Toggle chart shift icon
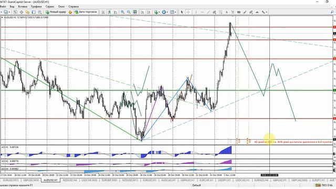 (x=149, y=12)
